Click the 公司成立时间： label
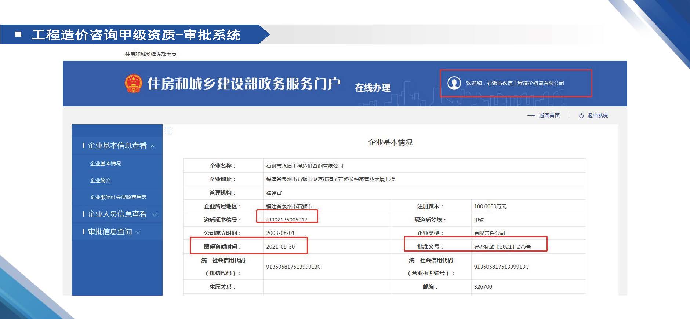 point(222,233)
